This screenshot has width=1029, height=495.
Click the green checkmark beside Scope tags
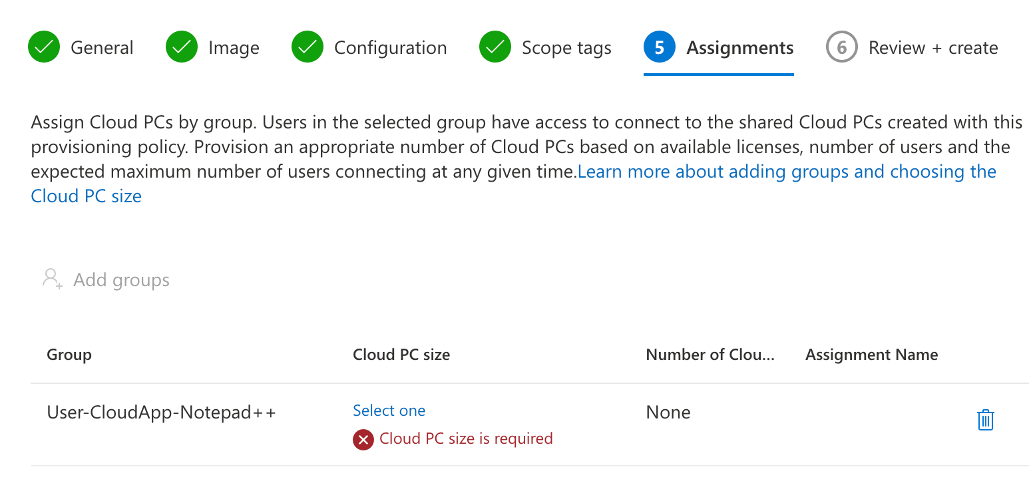pyautogui.click(x=495, y=48)
